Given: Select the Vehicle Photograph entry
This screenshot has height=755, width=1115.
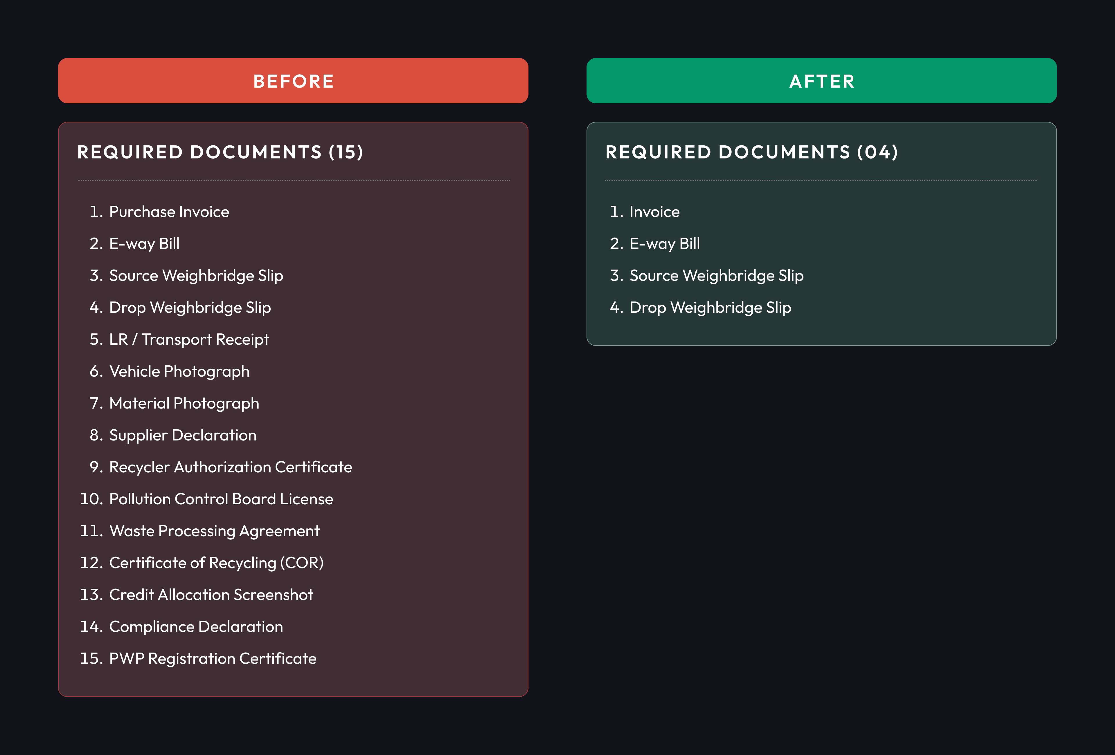Looking at the screenshot, I should click(x=179, y=371).
